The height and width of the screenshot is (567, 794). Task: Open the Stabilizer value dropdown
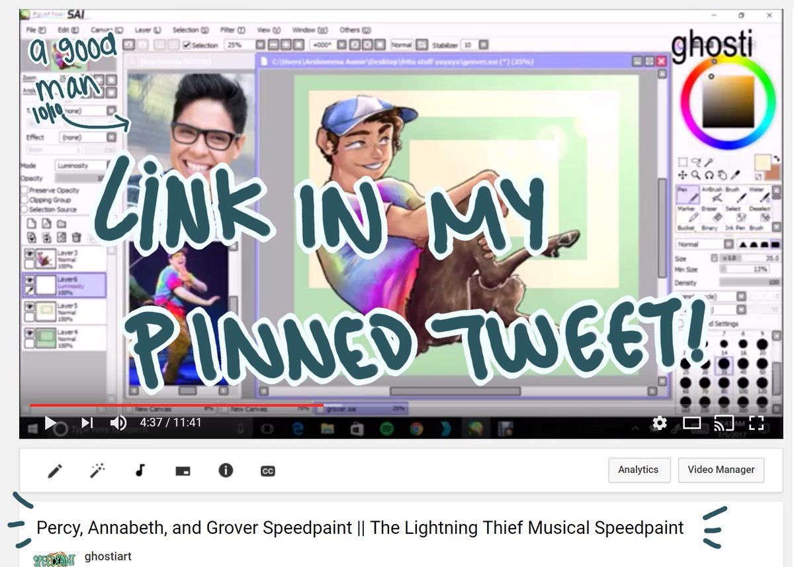[484, 45]
